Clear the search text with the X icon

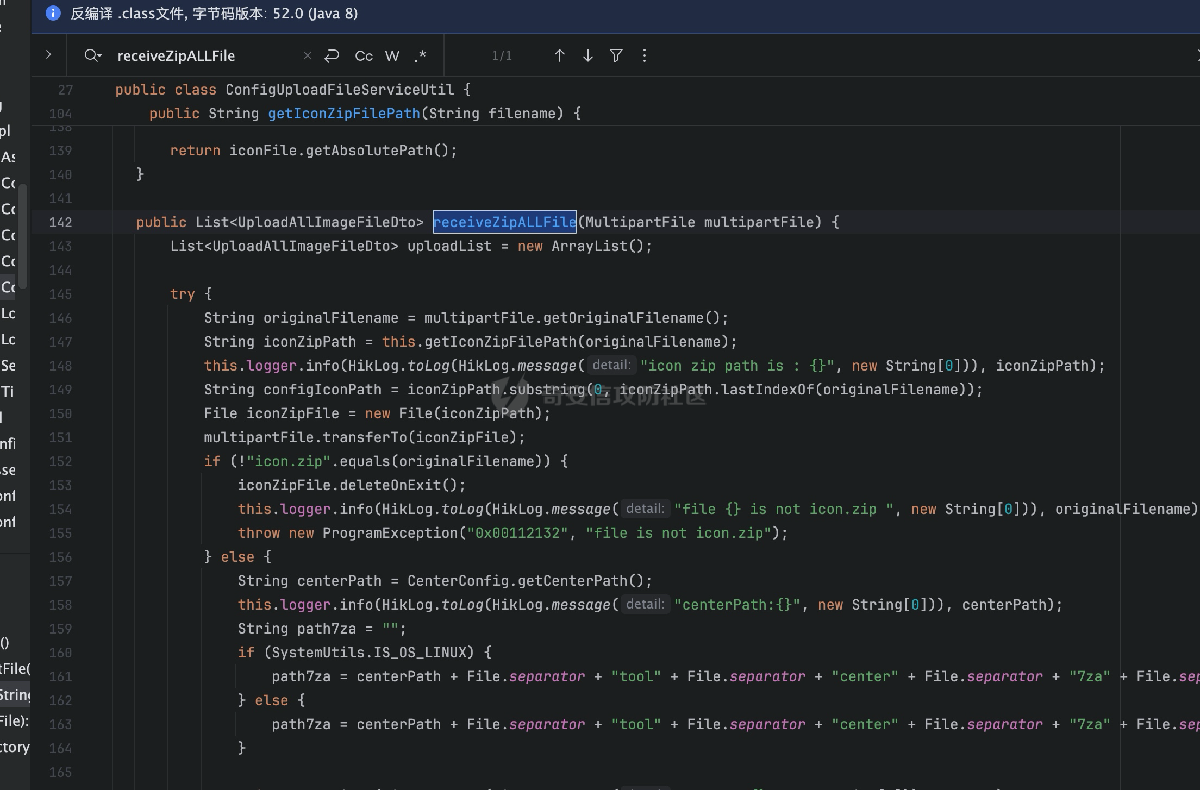click(308, 55)
